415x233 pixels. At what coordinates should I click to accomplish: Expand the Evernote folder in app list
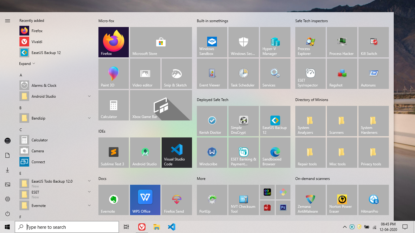click(x=89, y=206)
